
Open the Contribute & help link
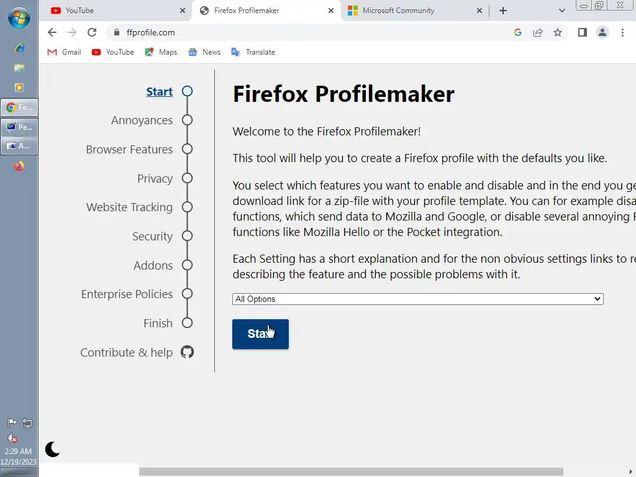[127, 353]
